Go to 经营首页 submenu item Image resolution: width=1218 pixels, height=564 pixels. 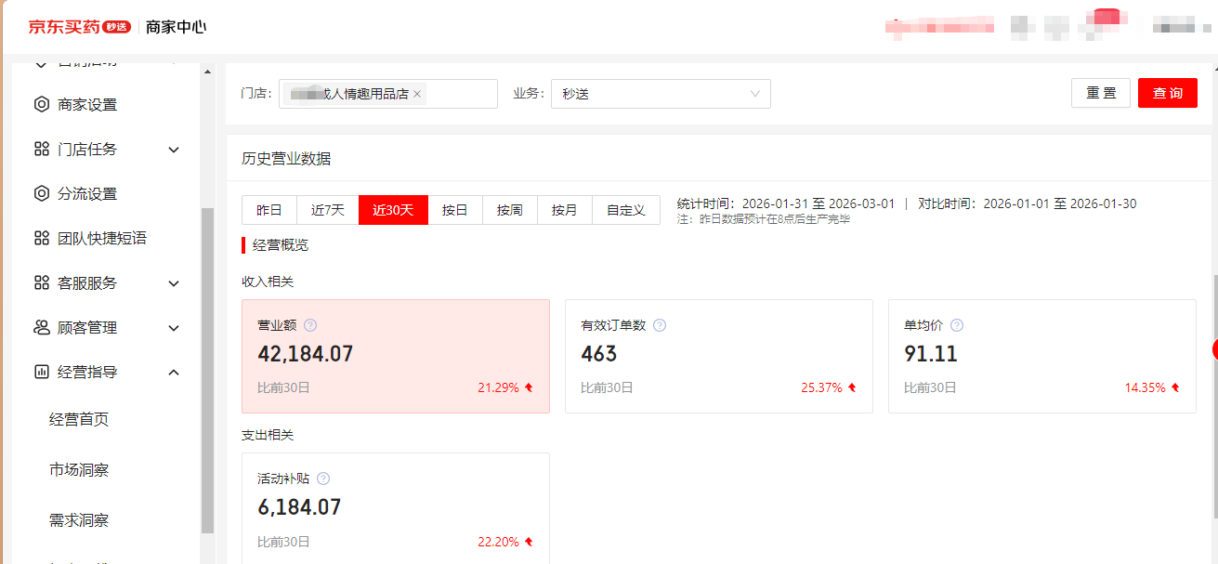click(79, 420)
